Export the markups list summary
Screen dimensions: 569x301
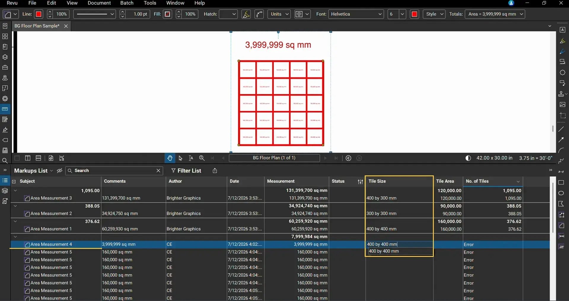(x=215, y=171)
